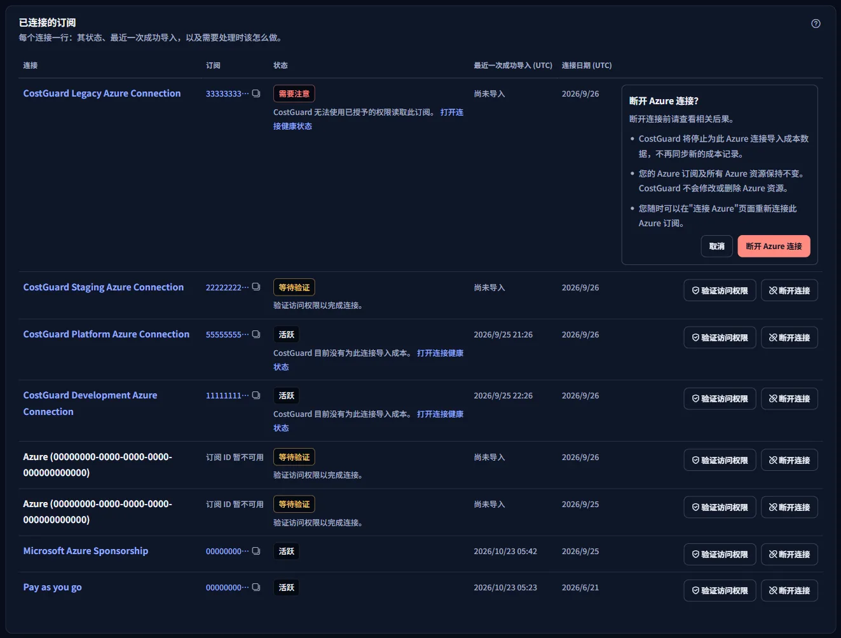Copy Microsoft Azure Sponsorship subscription ID icon
This screenshot has height=638, width=841.
[x=256, y=551]
